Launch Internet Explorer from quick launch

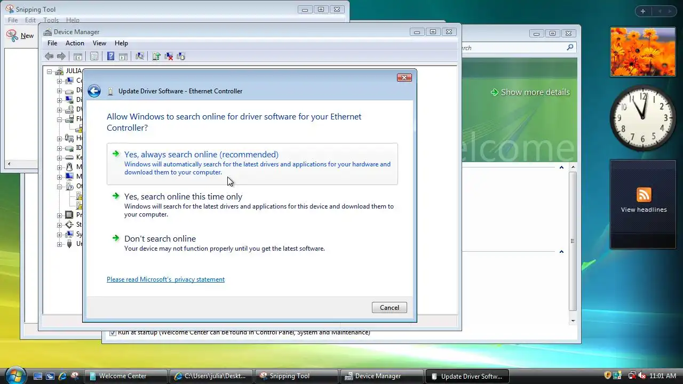pos(62,376)
